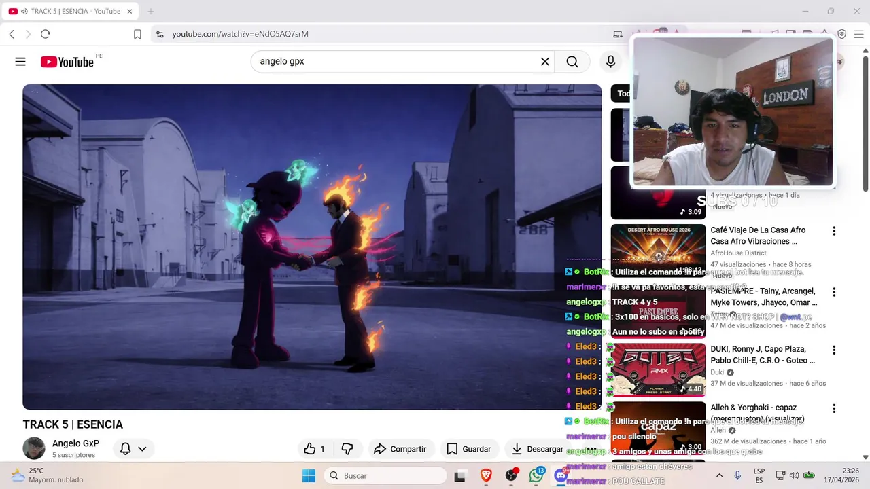Toggle the notification bell for Angelo GxP
Image resolution: width=870 pixels, height=489 pixels.
[126, 449]
